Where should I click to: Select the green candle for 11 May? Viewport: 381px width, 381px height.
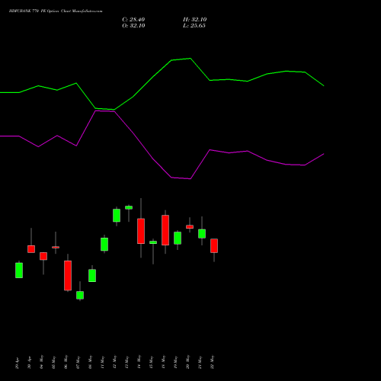(x=104, y=245)
